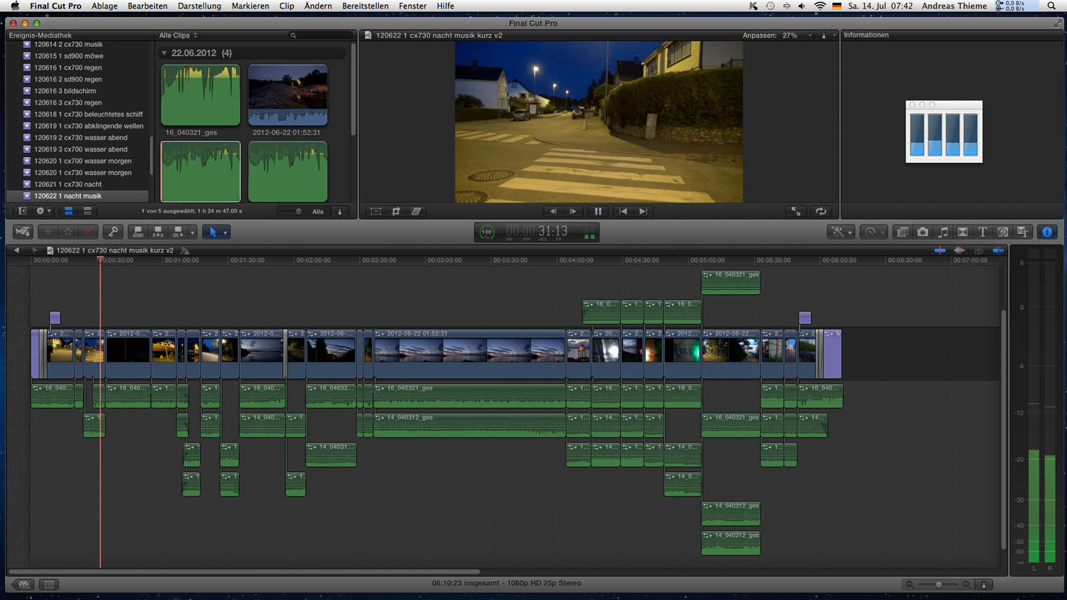
Task: Reject selection with the red X
Action: coord(87,232)
